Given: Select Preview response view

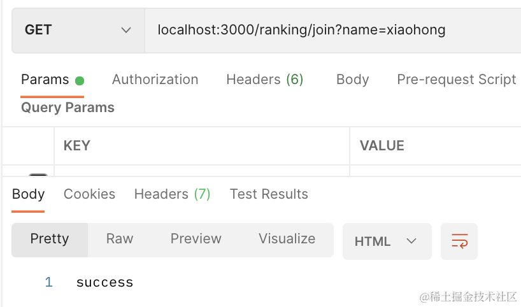Looking at the screenshot, I should (196, 239).
